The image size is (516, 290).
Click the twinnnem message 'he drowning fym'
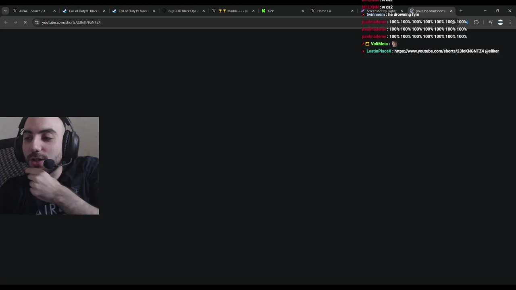(404, 14)
